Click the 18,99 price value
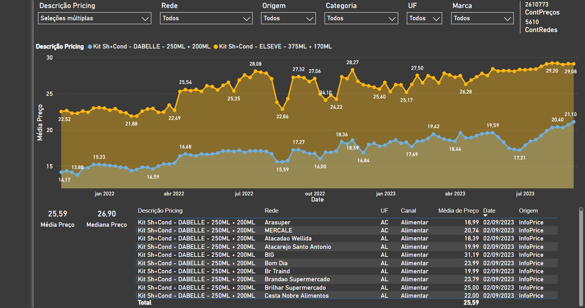The height and width of the screenshot is (308, 585). pyautogui.click(x=472, y=223)
